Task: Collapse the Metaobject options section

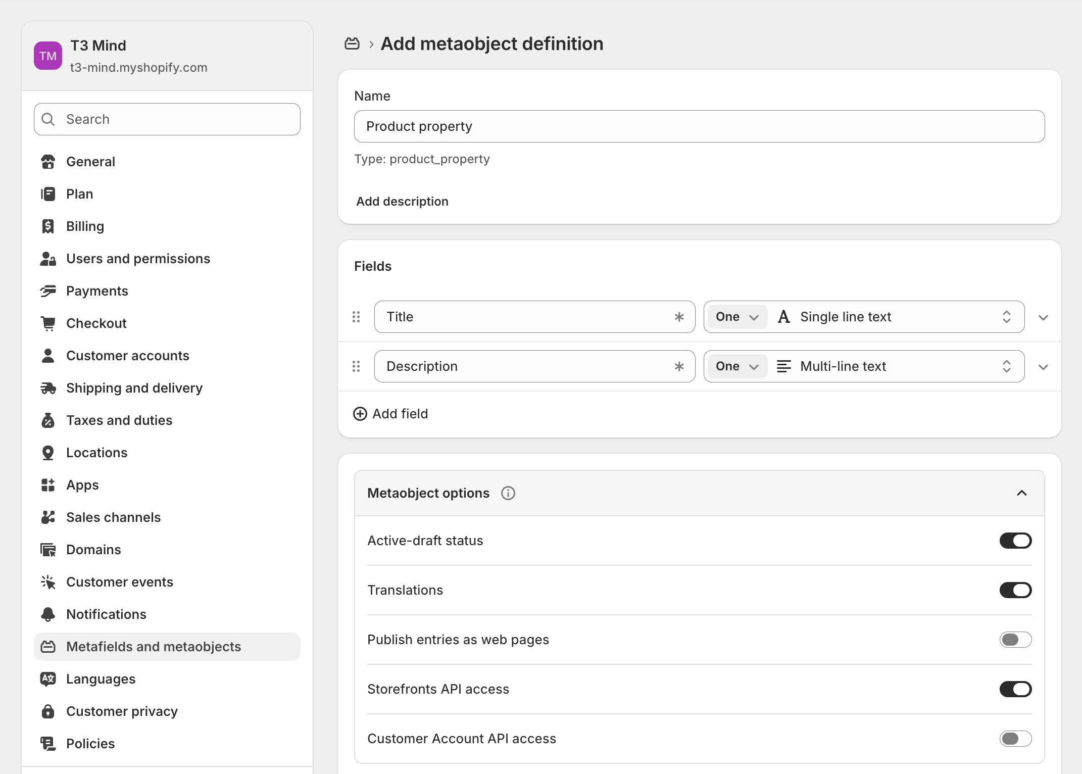Action: click(1022, 493)
